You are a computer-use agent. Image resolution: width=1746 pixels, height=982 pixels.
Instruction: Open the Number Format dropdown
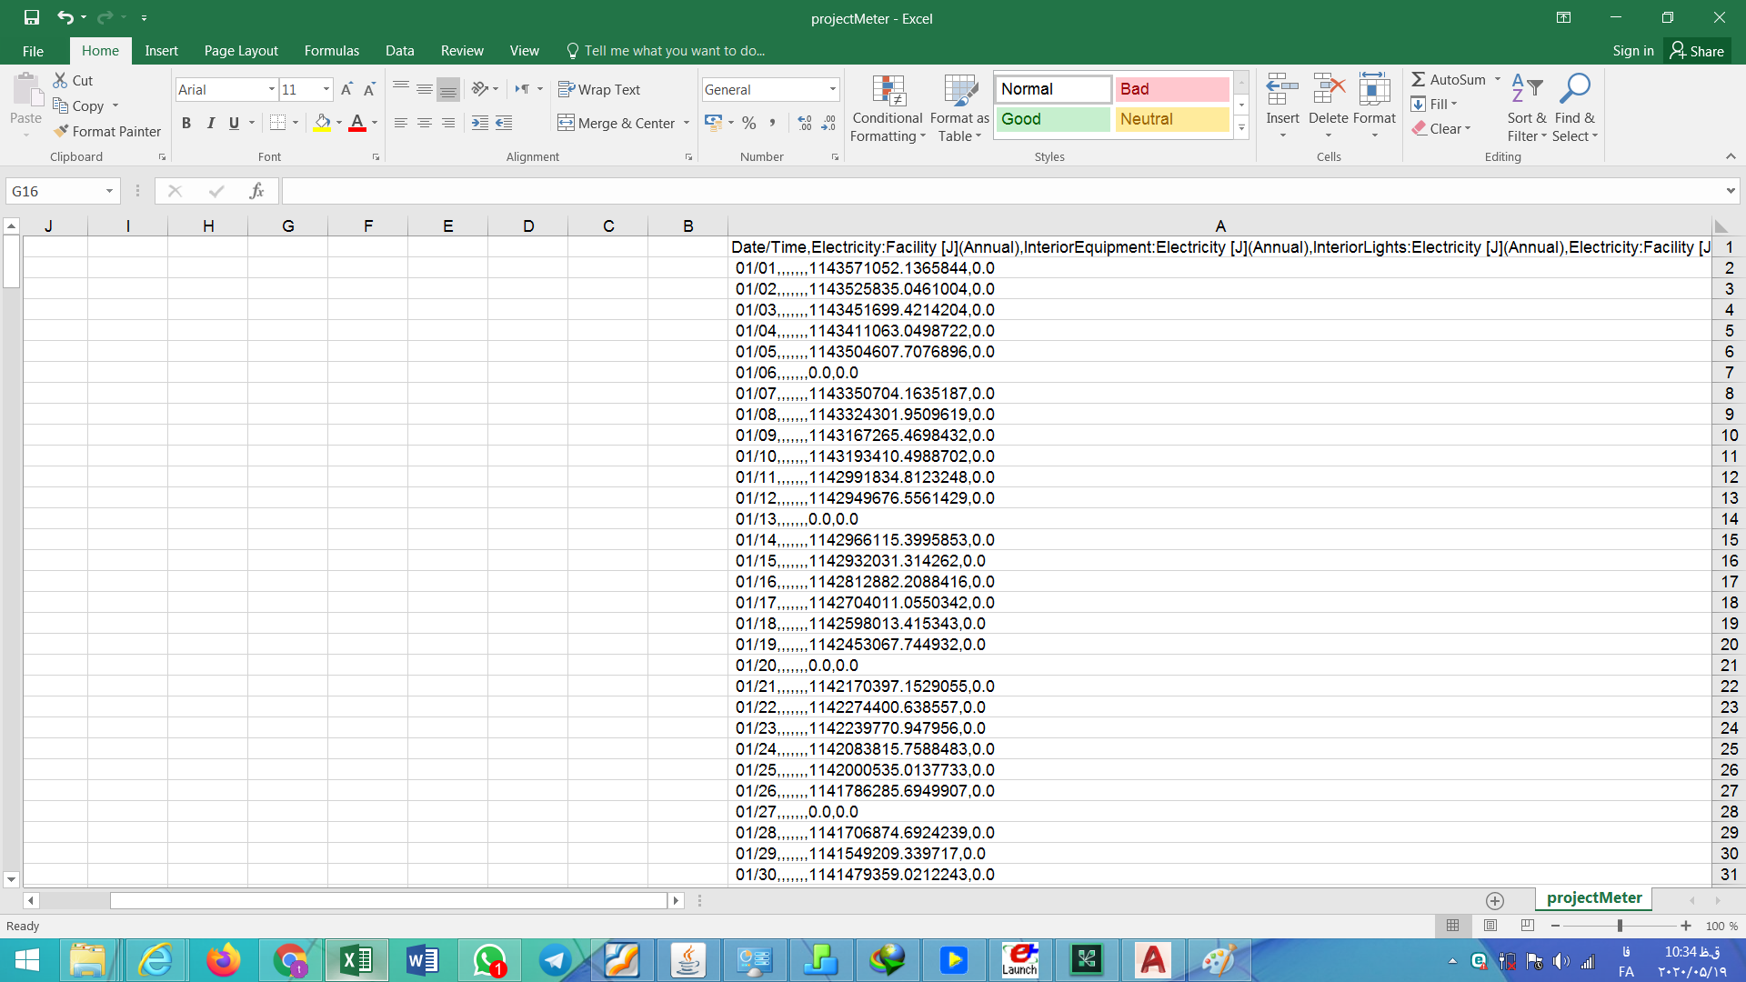tap(832, 89)
